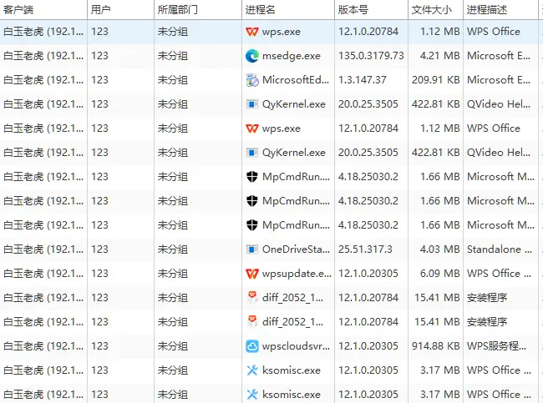Click the topmost MpCmdRun shield icon
The image size is (543, 403).
(252, 177)
